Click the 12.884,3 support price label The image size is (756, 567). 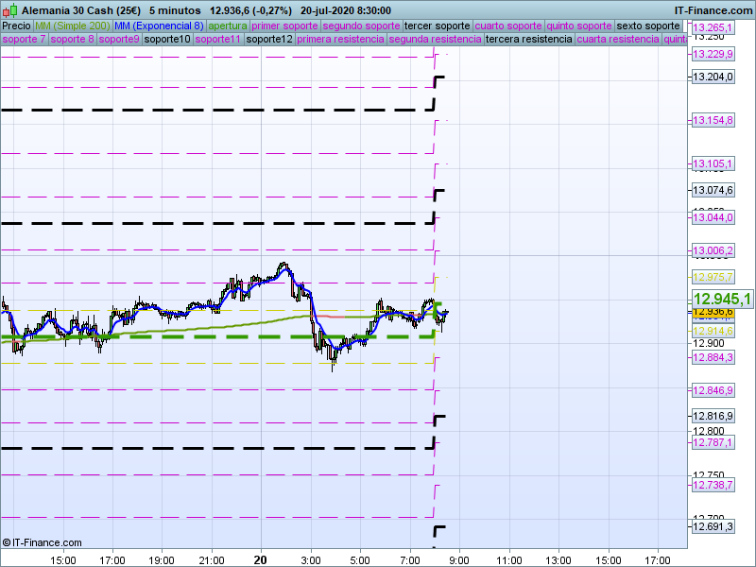click(713, 357)
